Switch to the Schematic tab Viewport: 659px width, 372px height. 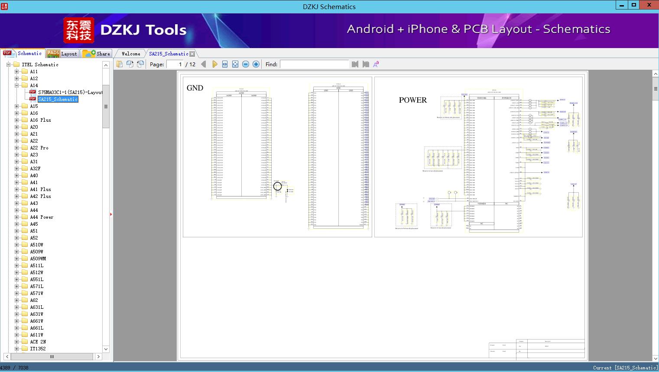pyautogui.click(x=23, y=53)
